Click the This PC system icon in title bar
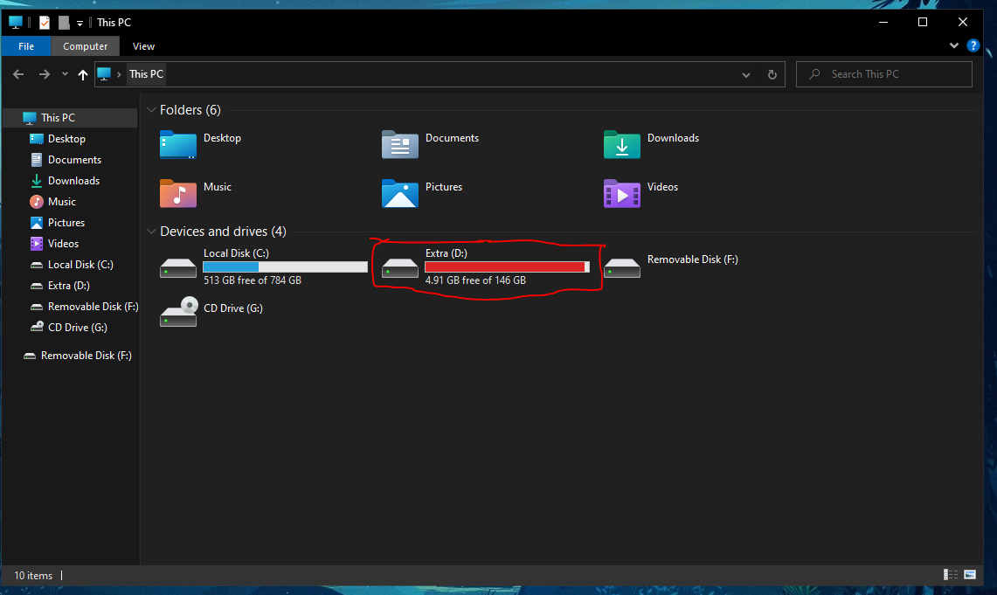 click(16, 22)
